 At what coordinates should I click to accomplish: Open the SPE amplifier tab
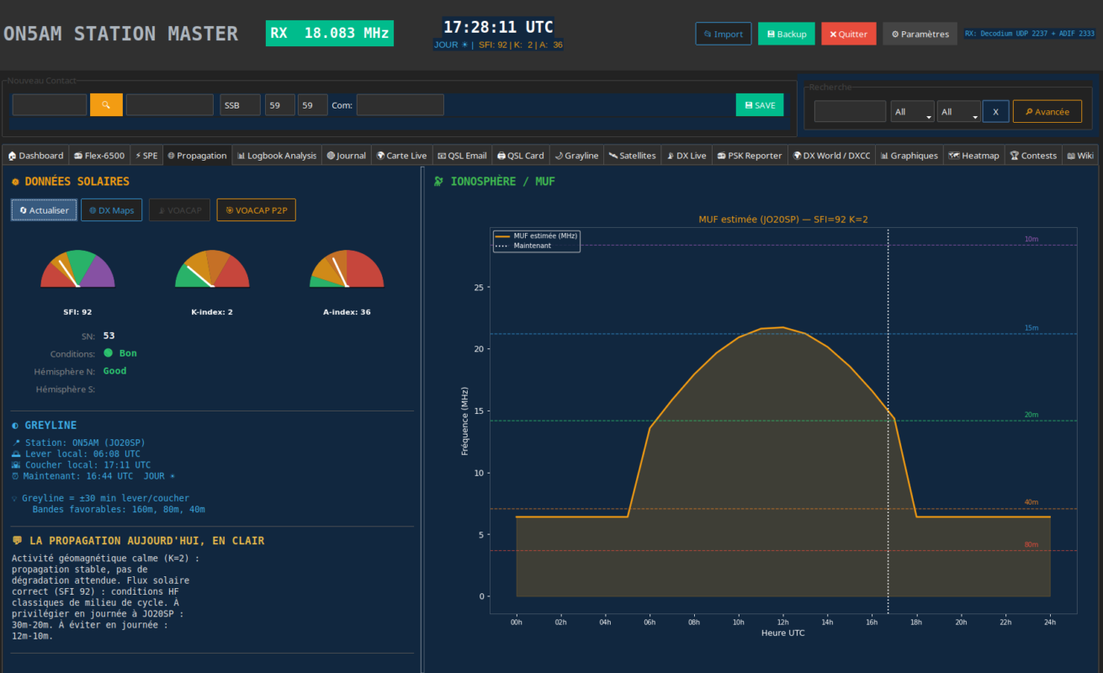pos(146,156)
